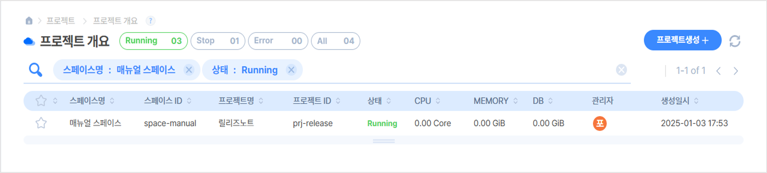Open the 관리자 avatar for 릴리즈노트
The image size is (767, 173).
pos(599,123)
